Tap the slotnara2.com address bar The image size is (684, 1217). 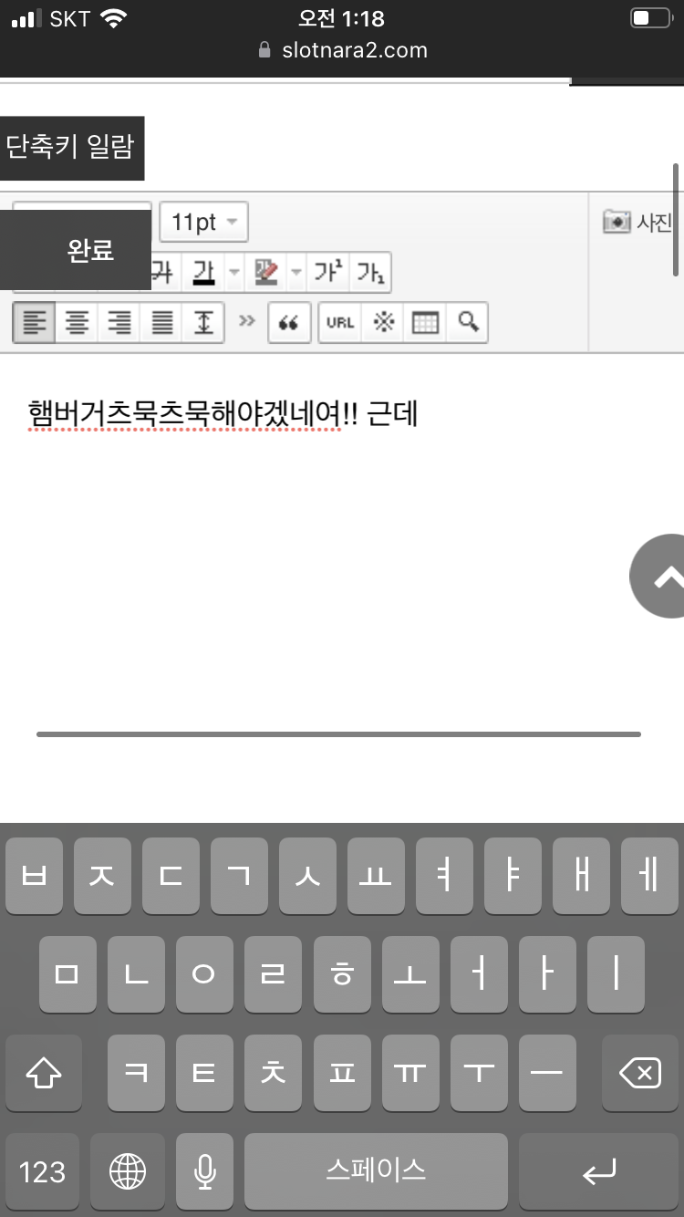click(x=342, y=50)
